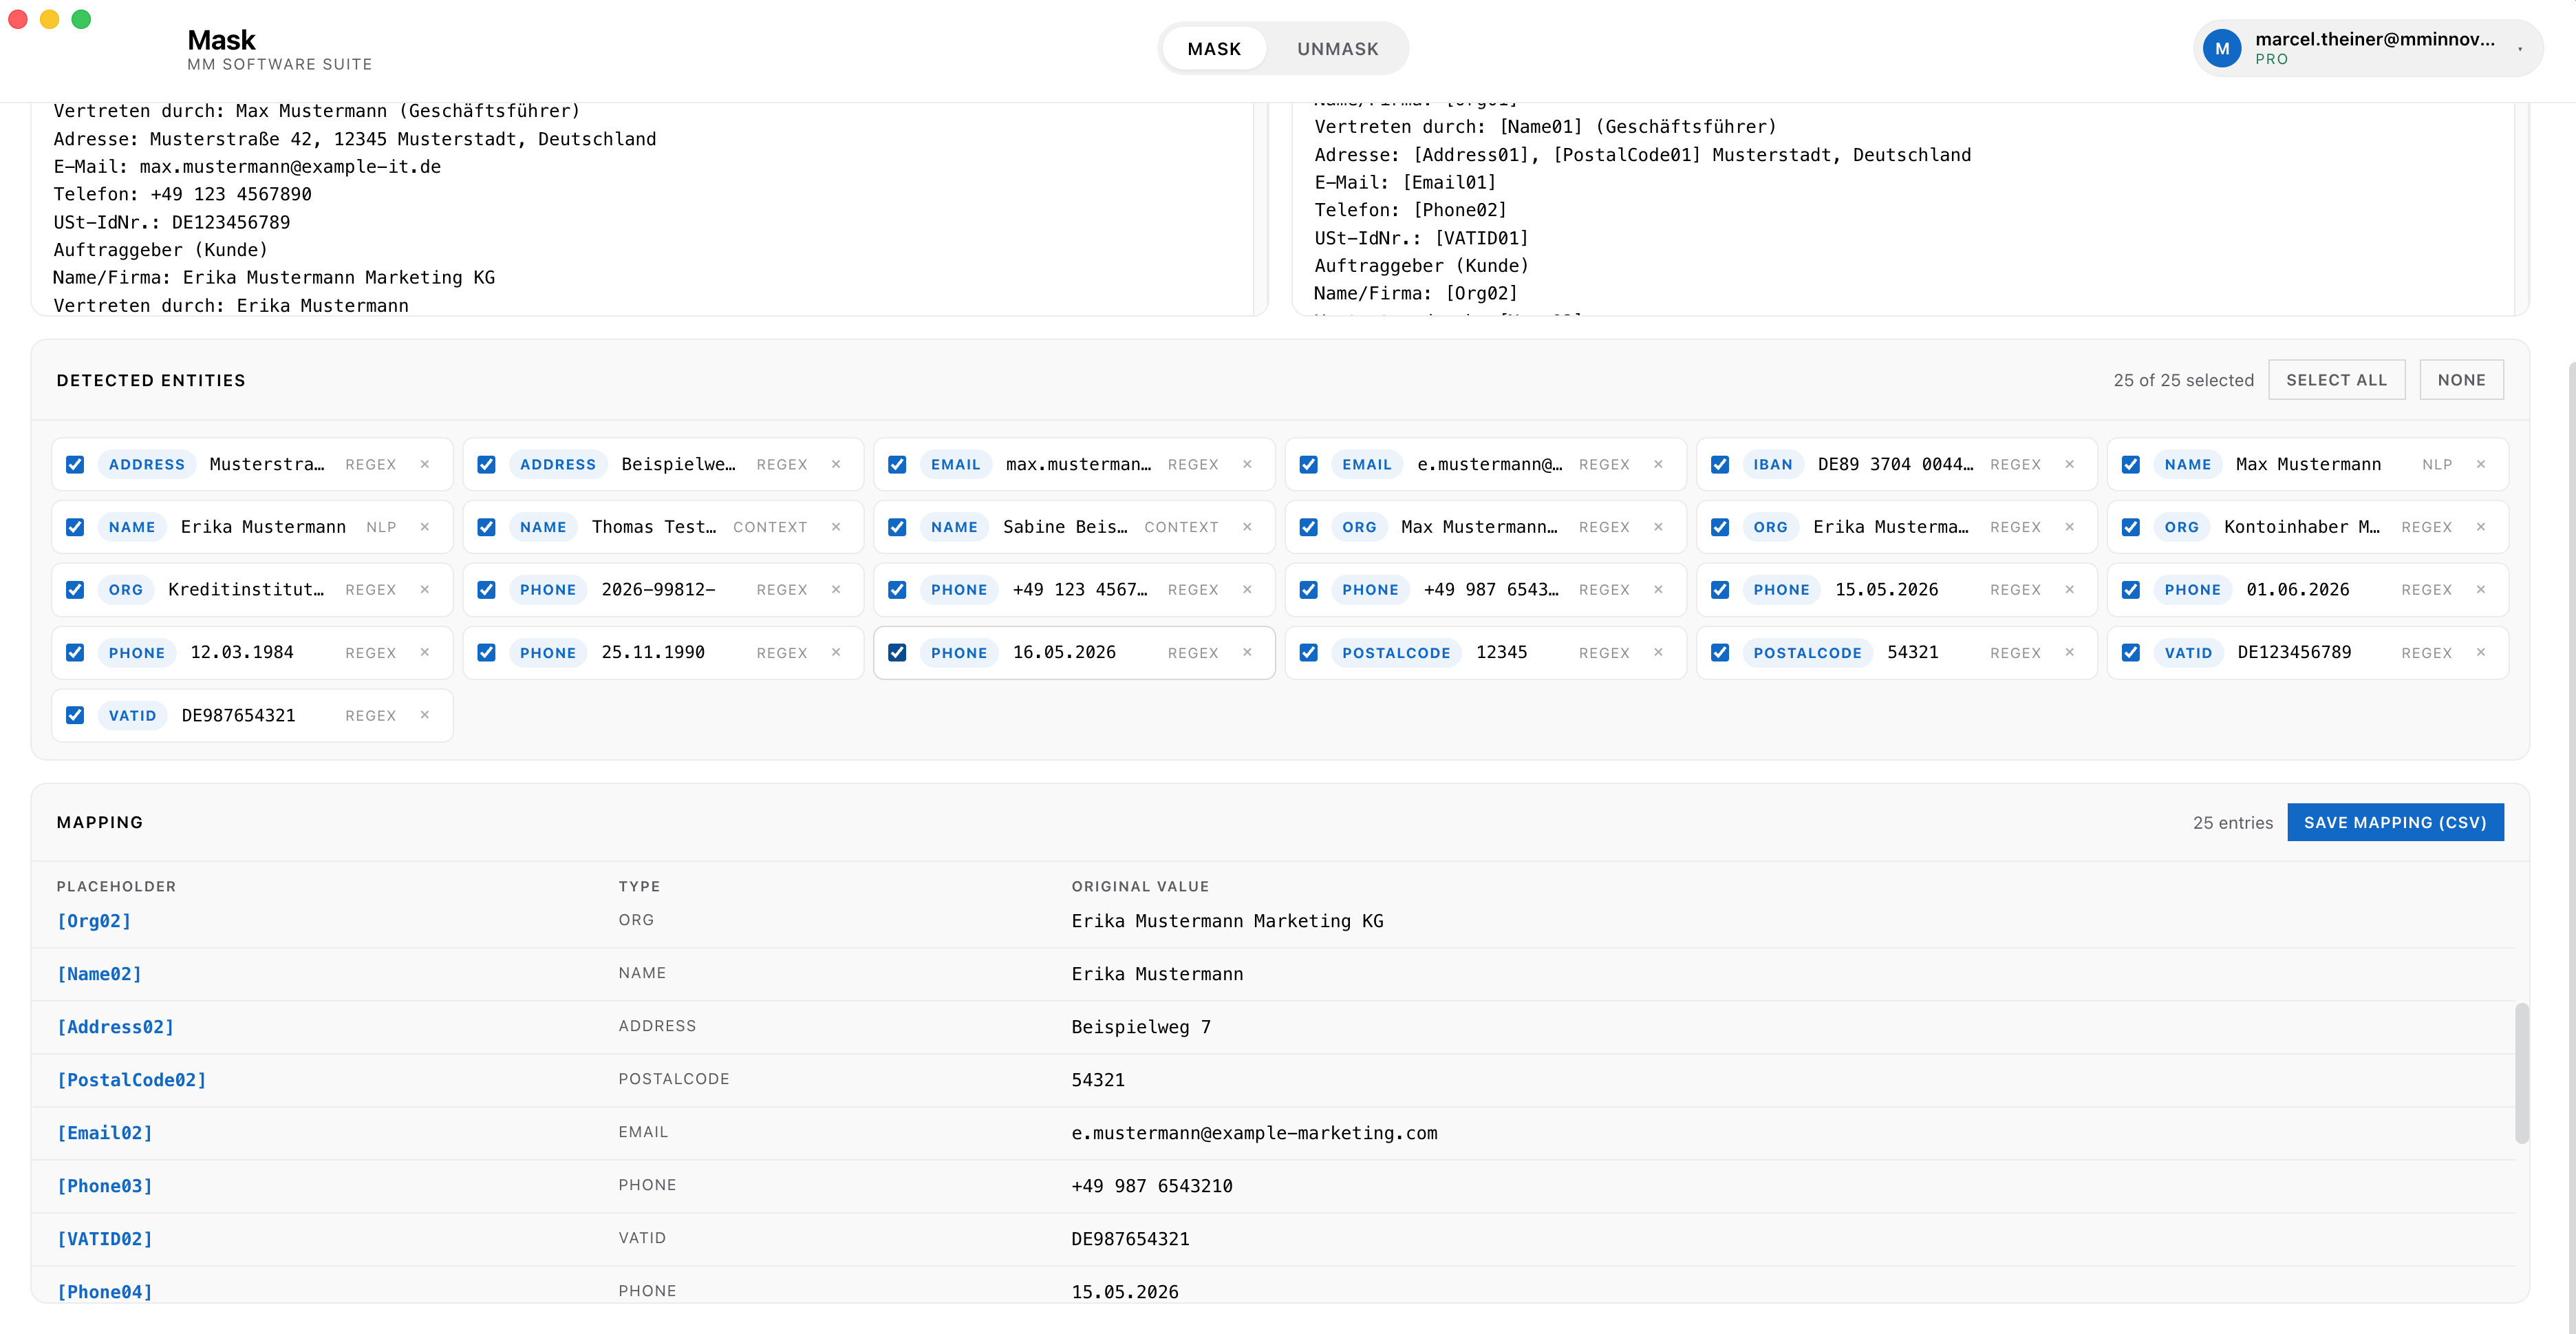Uncheck the Erika Mustermann NAME checkbox

click(75, 527)
